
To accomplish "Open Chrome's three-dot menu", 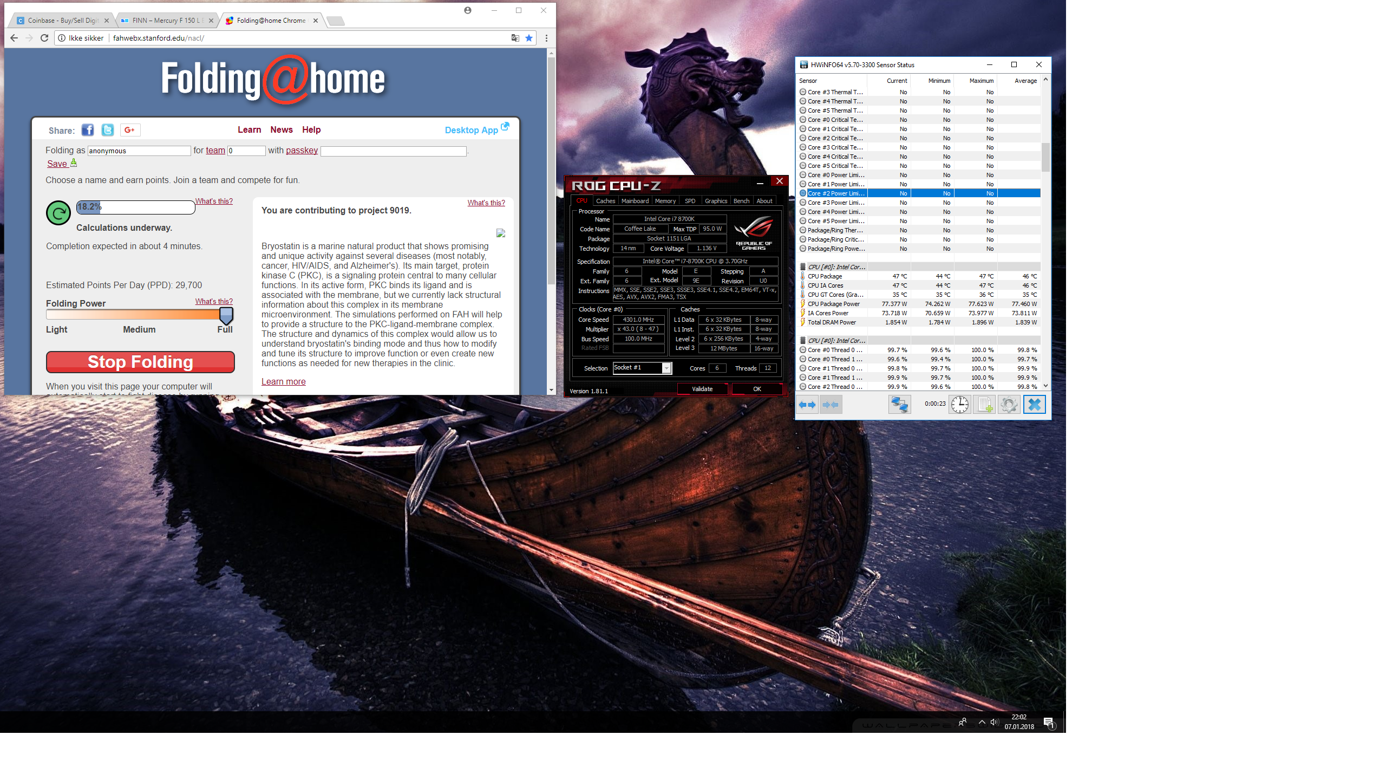I will pyautogui.click(x=546, y=38).
